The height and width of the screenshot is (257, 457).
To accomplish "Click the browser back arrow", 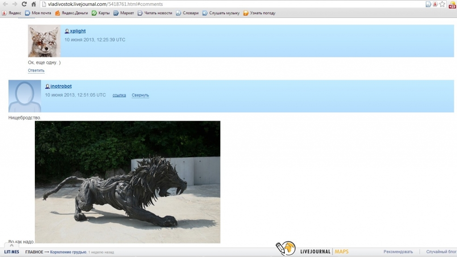I will (5, 4).
